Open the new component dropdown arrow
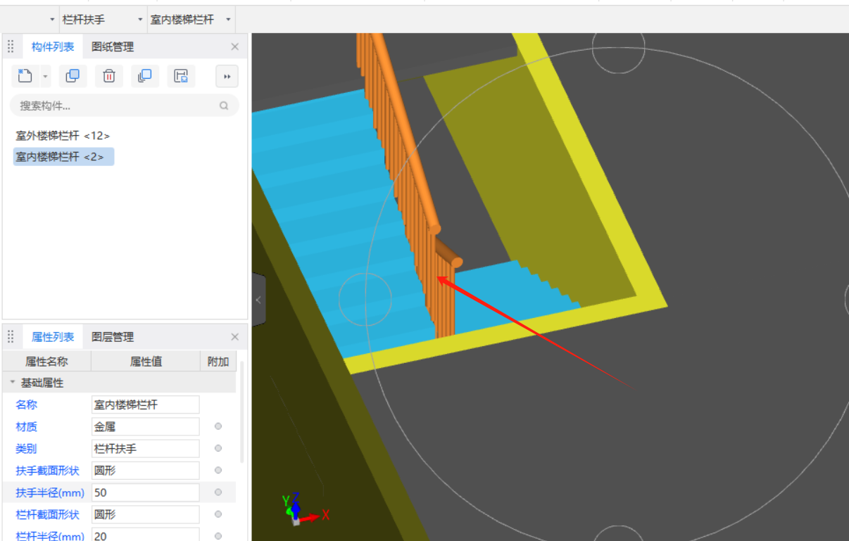Viewport: 849px width, 541px height. 45,76
